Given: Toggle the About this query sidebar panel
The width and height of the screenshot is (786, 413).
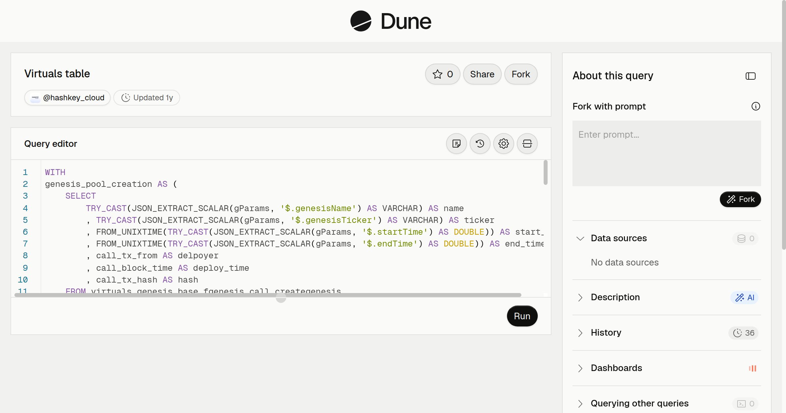Looking at the screenshot, I should [x=750, y=76].
